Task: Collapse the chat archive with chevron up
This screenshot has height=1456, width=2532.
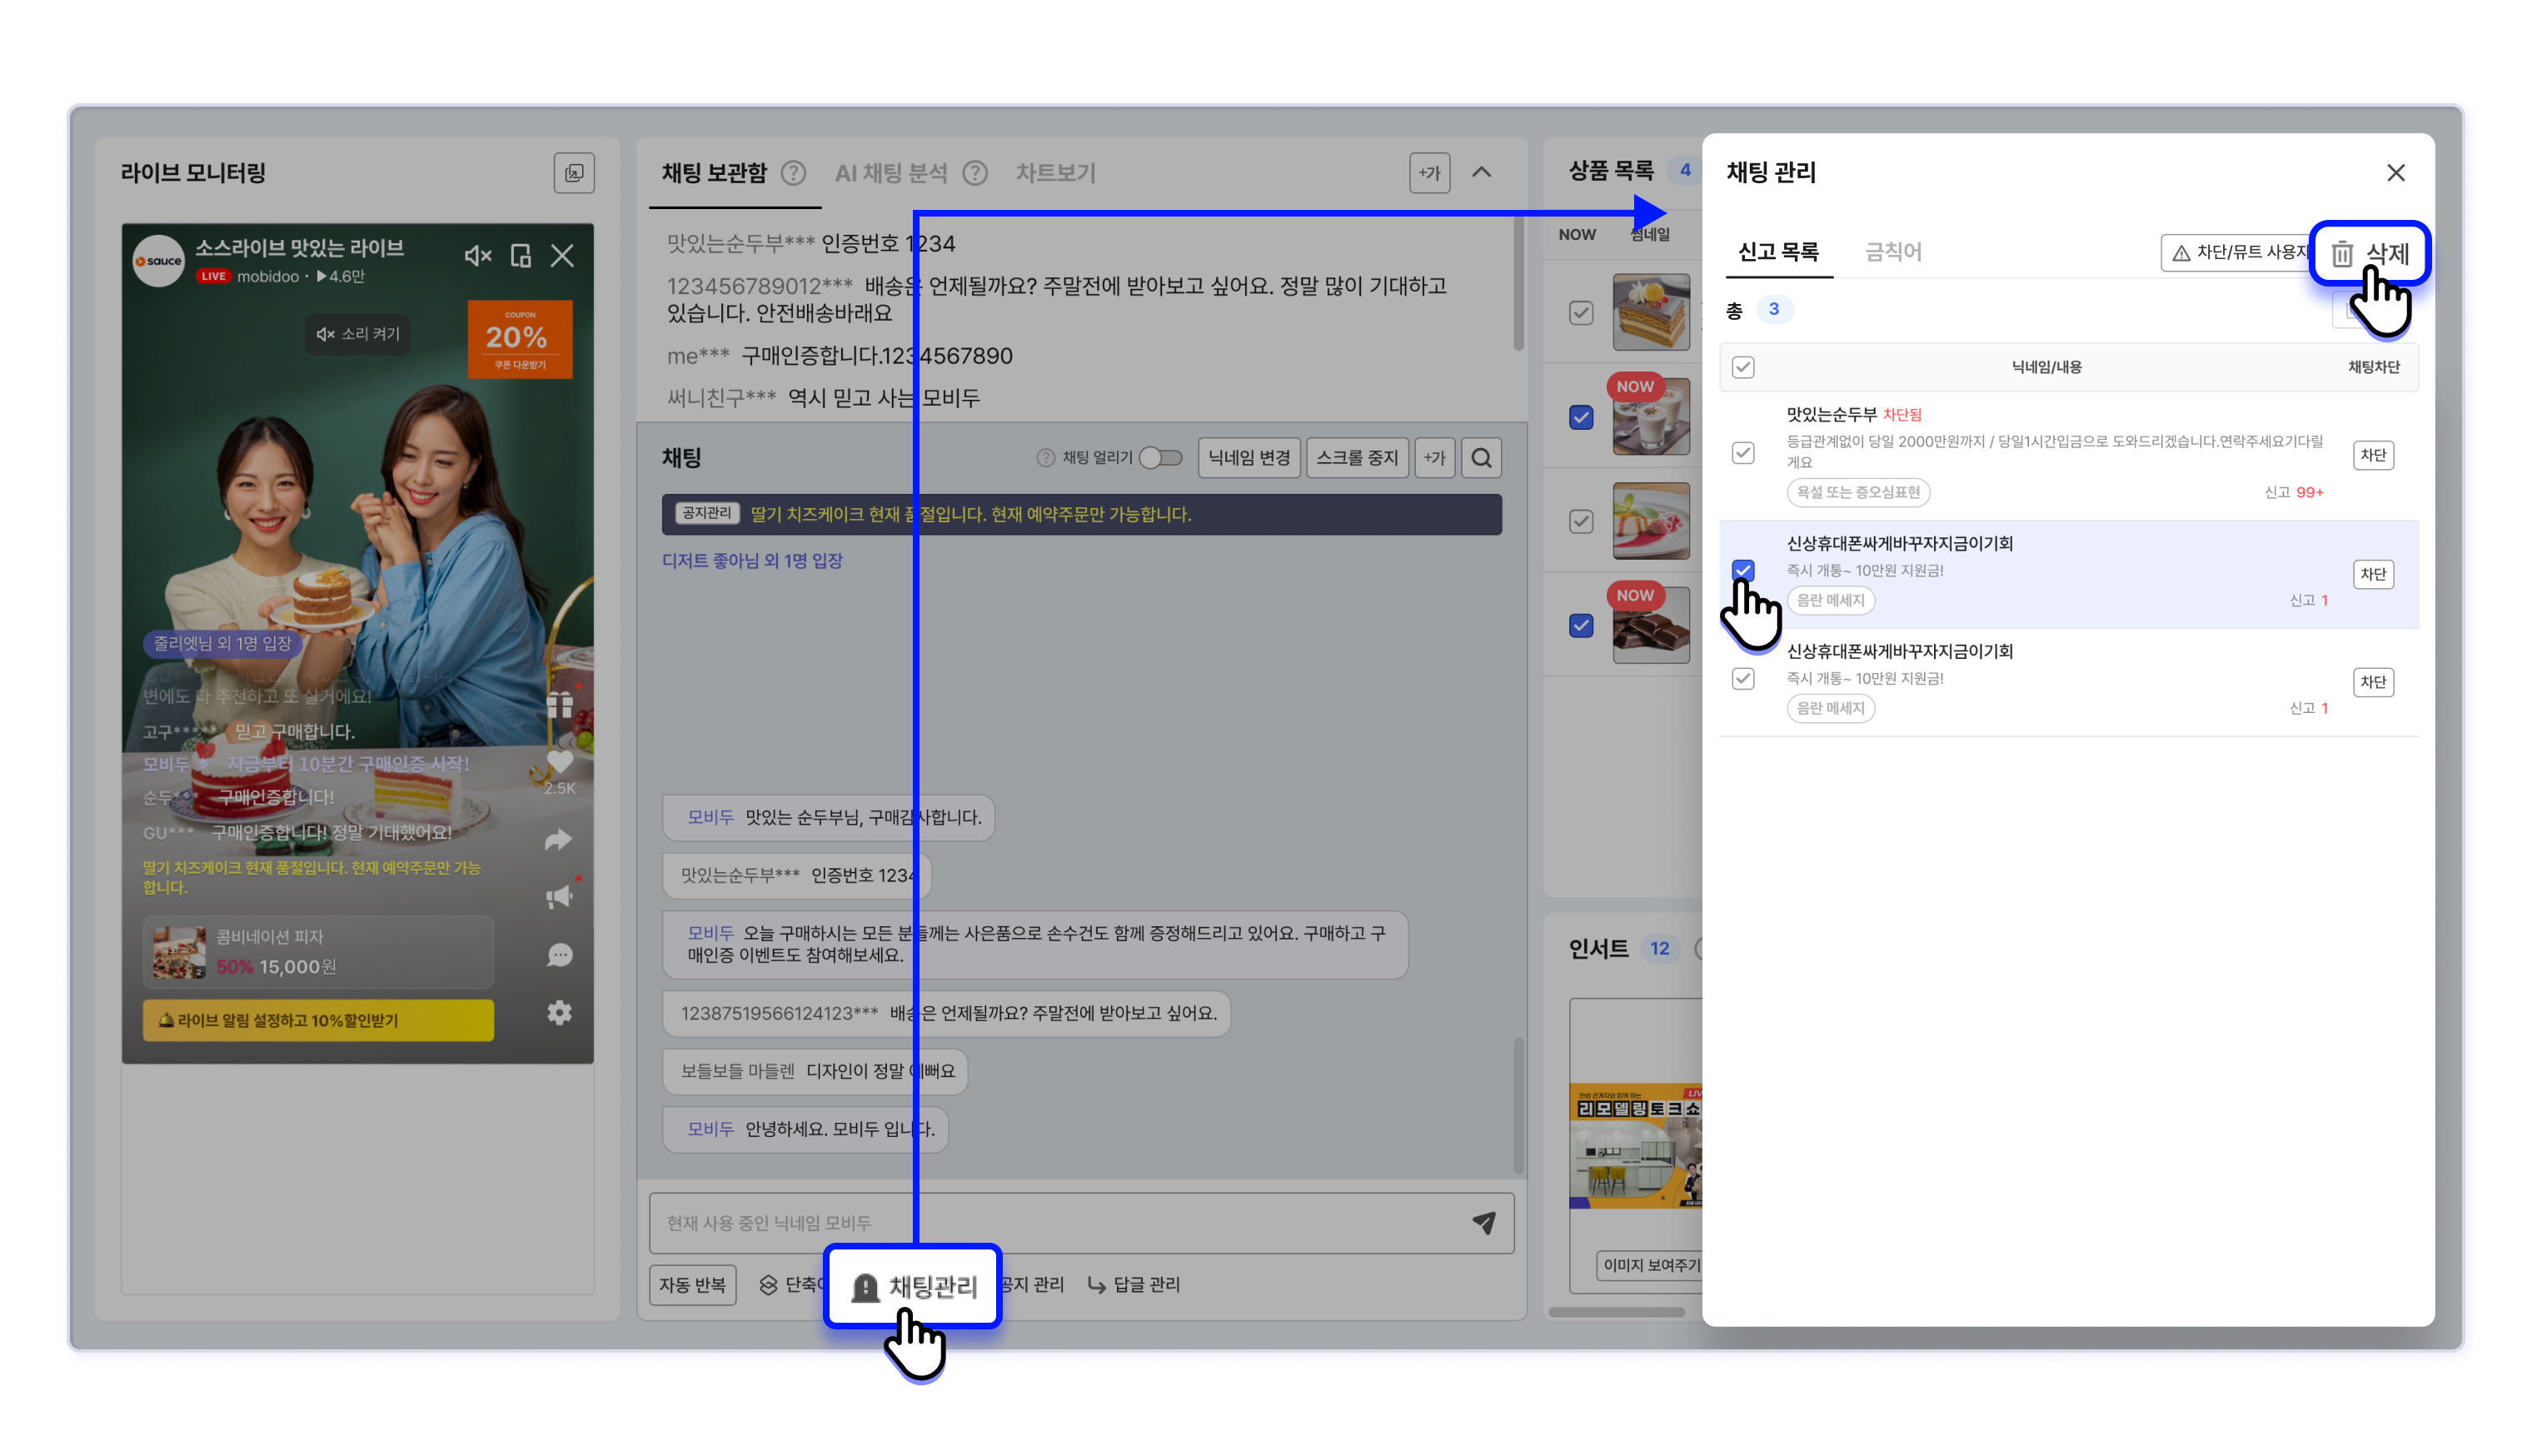Action: [1482, 173]
